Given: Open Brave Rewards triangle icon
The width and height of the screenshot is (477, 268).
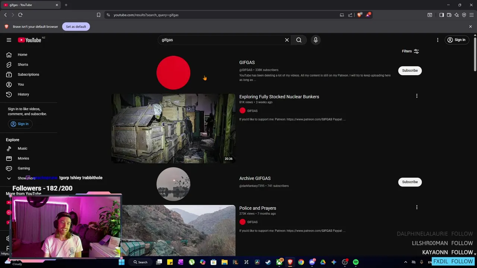Looking at the screenshot, I should (368, 15).
